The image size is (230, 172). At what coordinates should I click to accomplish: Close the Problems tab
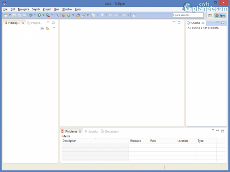click(x=80, y=131)
